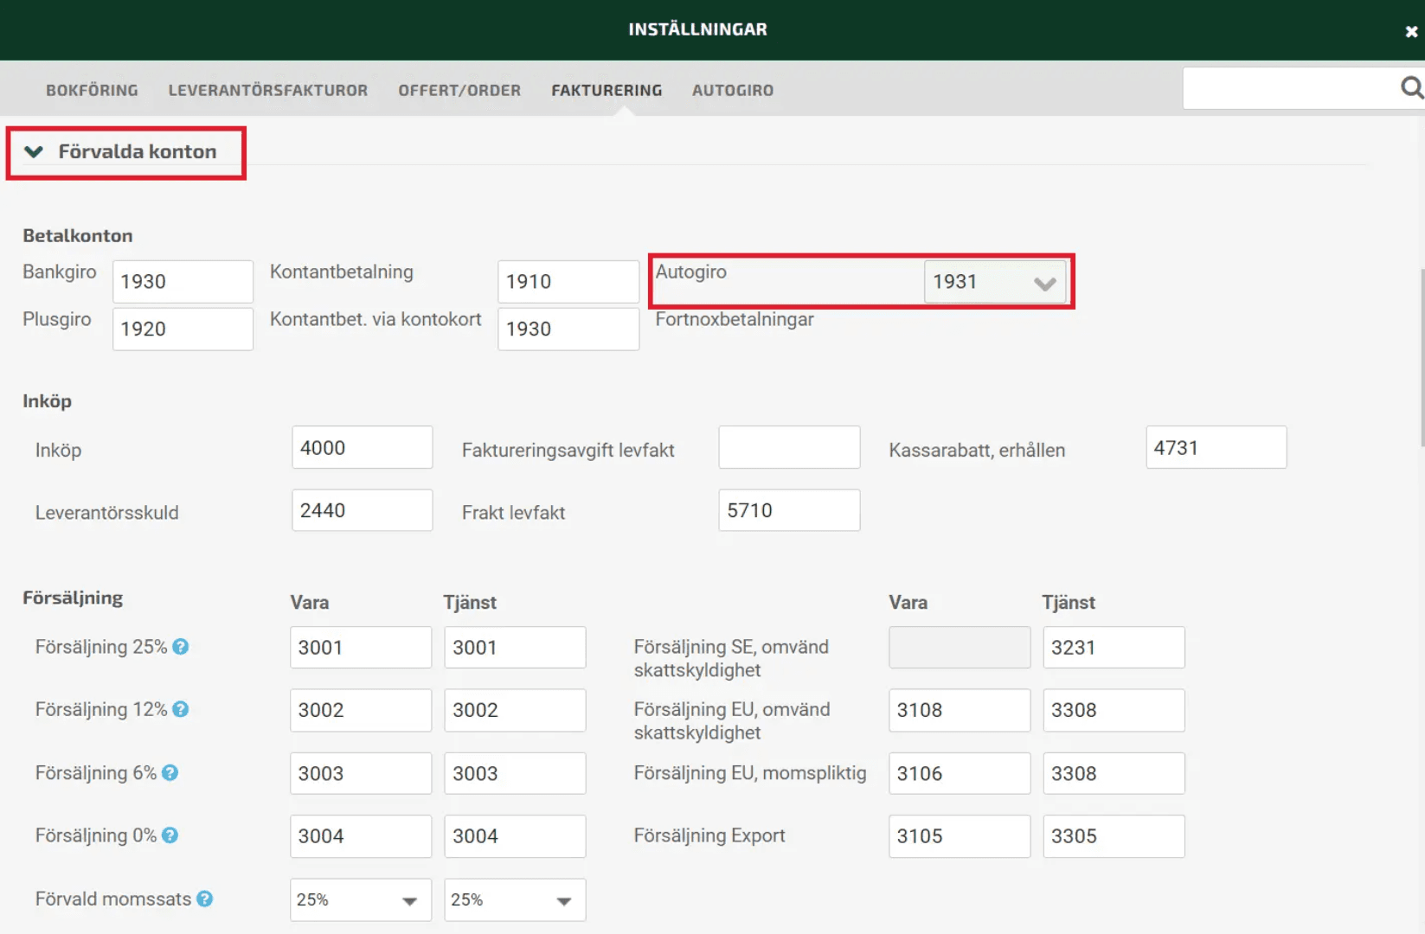Switch to the Bokföring tab
1425x934 pixels.
pos(92,90)
